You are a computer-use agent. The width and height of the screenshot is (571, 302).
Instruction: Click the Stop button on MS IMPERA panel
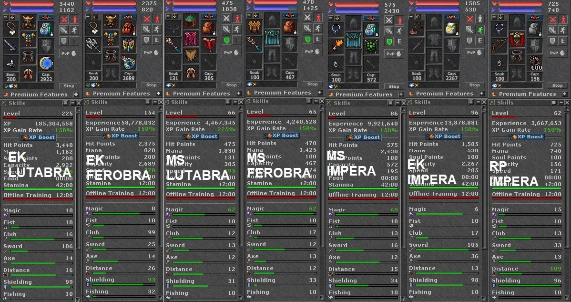click(394, 86)
